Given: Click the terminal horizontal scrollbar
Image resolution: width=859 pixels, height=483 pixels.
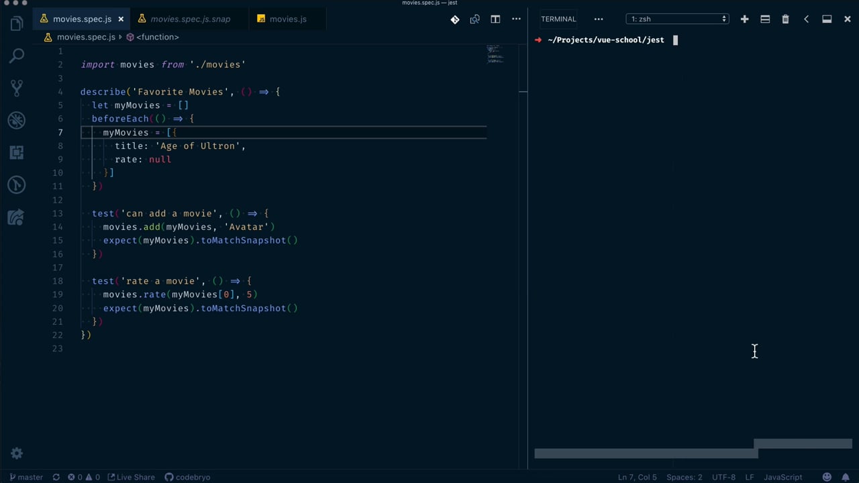Looking at the screenshot, I should [646, 453].
